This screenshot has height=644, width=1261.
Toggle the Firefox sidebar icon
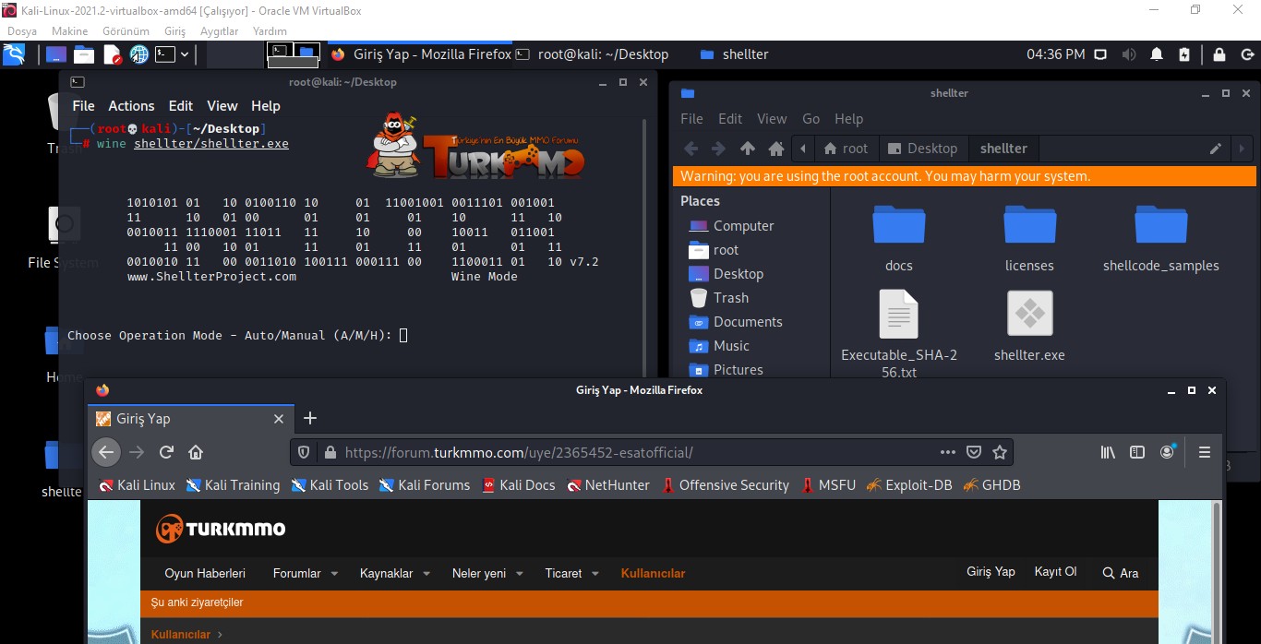pos(1137,452)
